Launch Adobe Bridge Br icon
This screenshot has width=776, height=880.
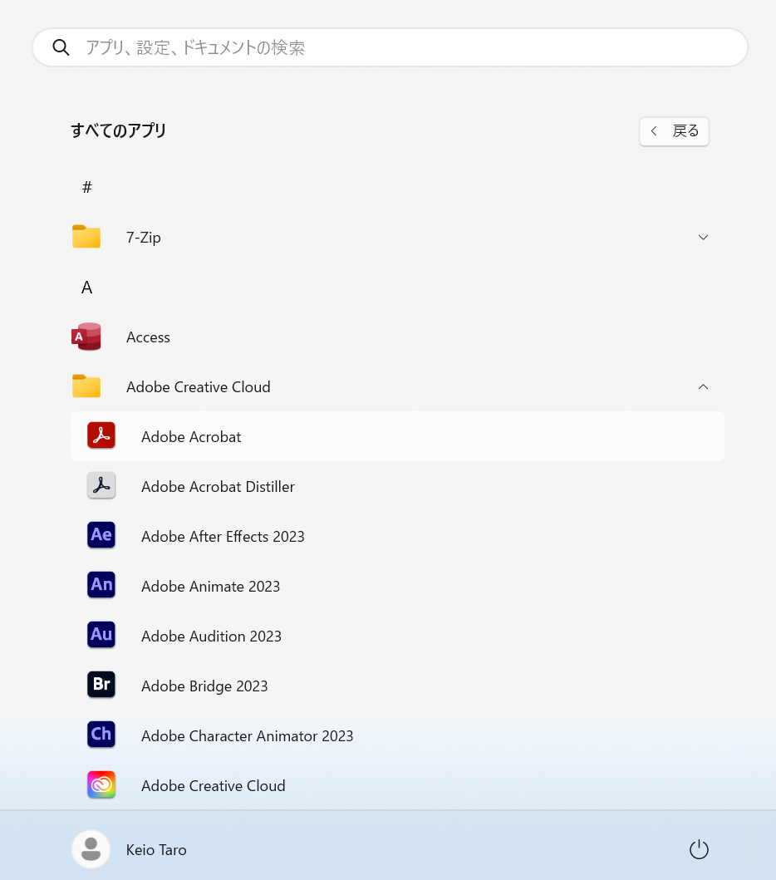[101, 686]
